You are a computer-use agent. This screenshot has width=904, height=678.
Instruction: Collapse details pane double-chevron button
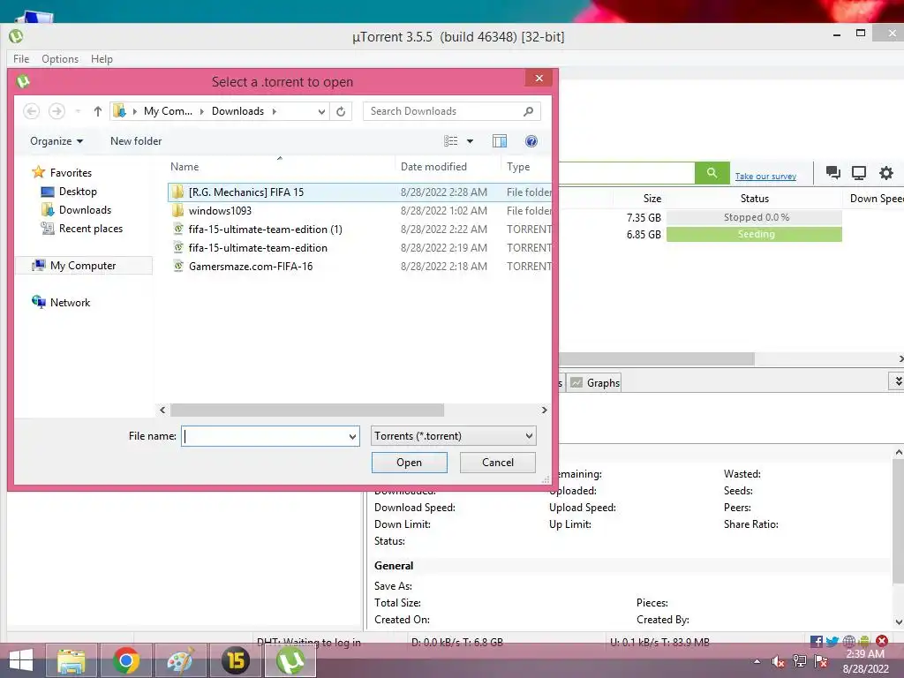pos(897,381)
